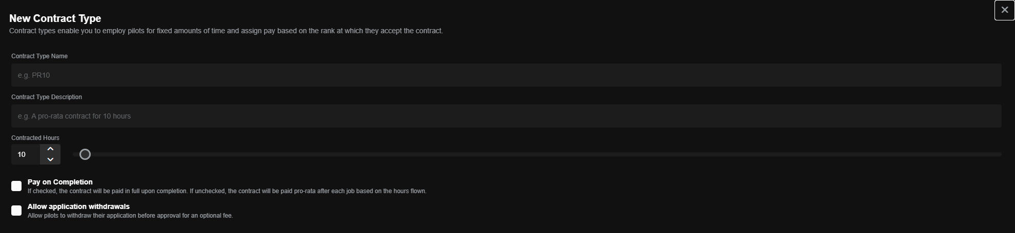The height and width of the screenshot is (233, 1015).
Task: Click the "Contracted Hours" field label
Action: coord(35,138)
